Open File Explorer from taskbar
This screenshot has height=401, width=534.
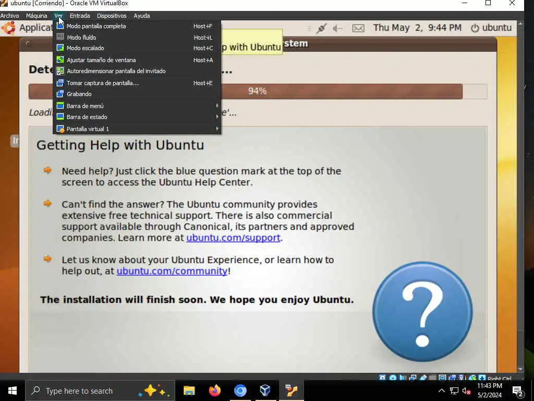click(189, 391)
